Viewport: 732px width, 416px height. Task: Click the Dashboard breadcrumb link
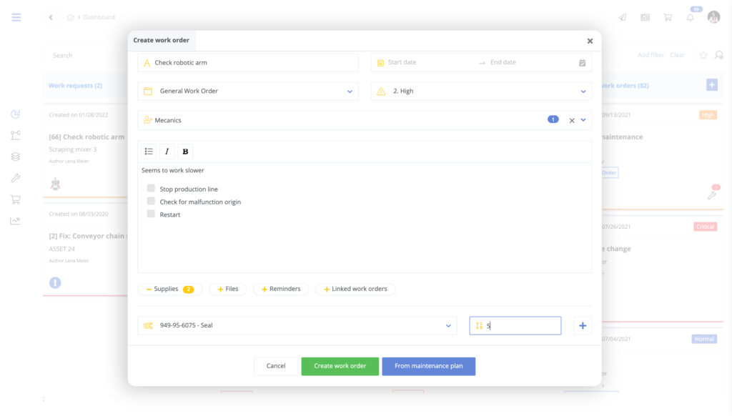pos(99,17)
